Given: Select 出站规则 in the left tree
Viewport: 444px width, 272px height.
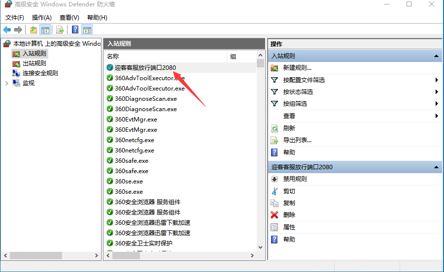Looking at the screenshot, I should click(x=34, y=63).
